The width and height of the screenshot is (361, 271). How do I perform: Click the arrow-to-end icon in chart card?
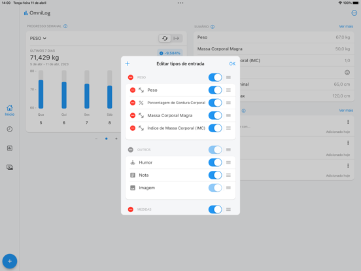pos(177,38)
